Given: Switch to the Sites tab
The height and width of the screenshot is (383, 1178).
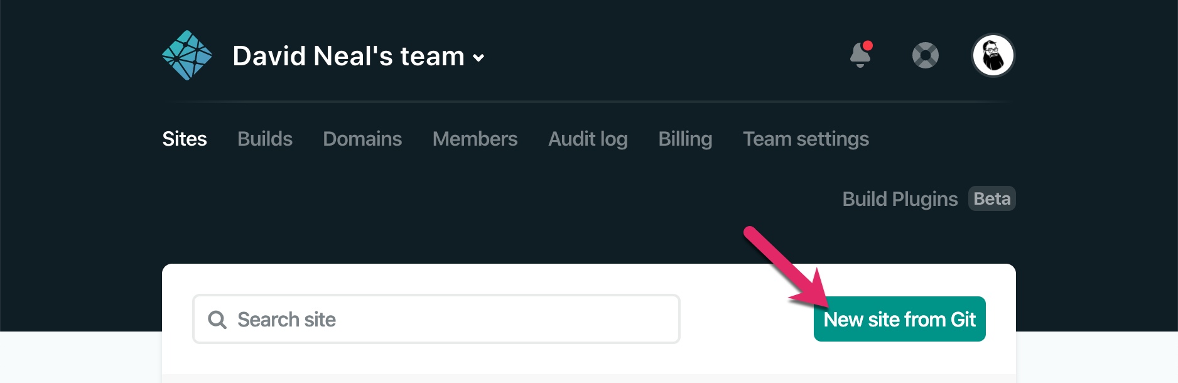Looking at the screenshot, I should point(185,139).
